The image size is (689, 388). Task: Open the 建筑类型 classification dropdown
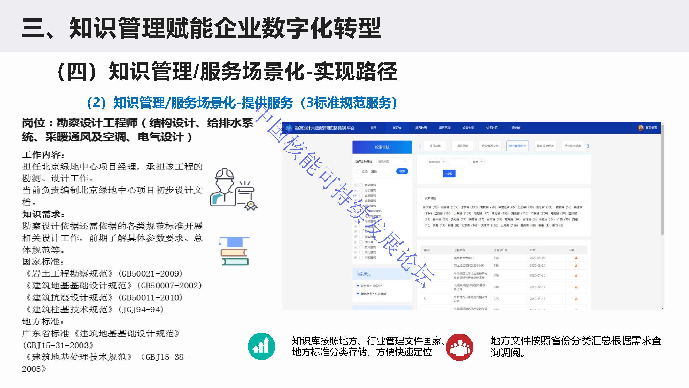(392, 161)
